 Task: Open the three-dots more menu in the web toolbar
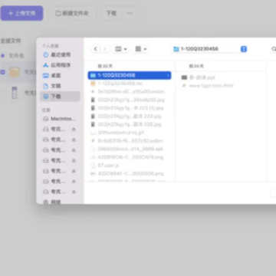pos(130,13)
